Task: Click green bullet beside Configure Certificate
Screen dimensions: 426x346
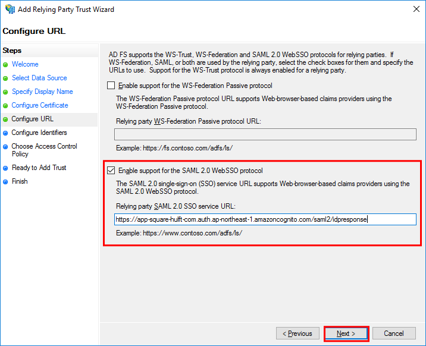Action: point(5,106)
